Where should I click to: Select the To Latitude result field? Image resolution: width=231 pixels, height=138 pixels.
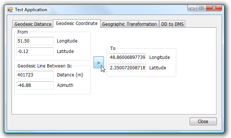pos(127,68)
